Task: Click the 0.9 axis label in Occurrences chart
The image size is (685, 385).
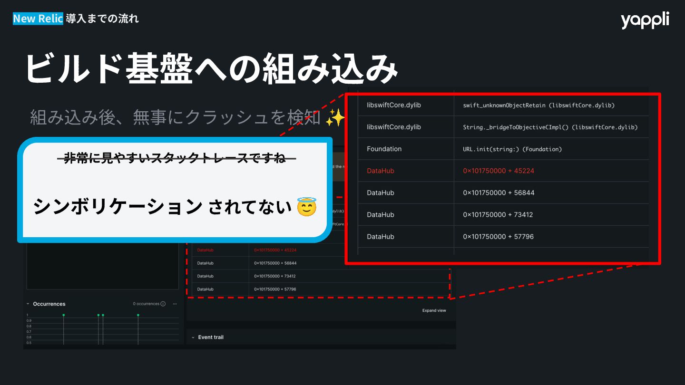Action: [x=29, y=321]
